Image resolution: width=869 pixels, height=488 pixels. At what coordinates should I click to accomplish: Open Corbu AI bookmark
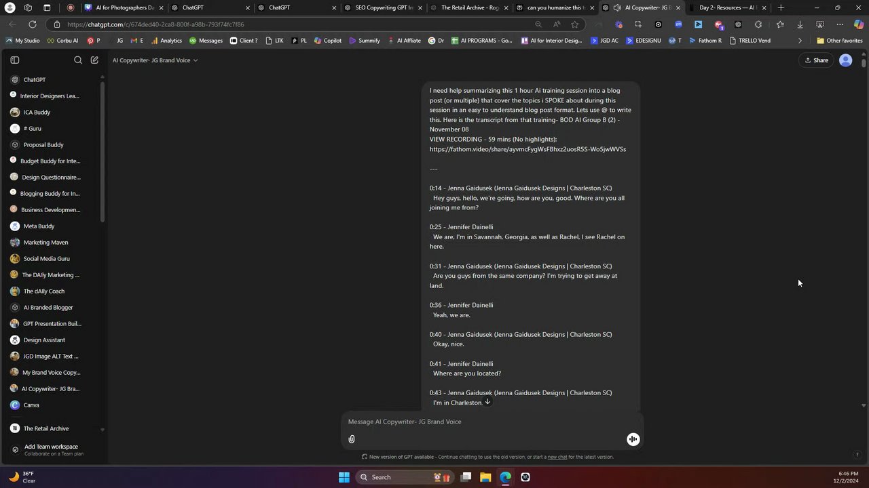(x=62, y=41)
